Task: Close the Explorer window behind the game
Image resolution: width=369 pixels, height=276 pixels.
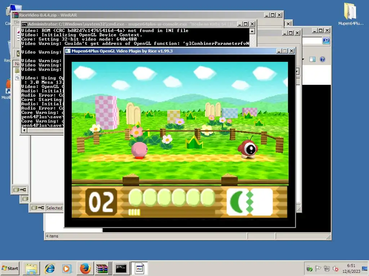Action: click(327, 31)
